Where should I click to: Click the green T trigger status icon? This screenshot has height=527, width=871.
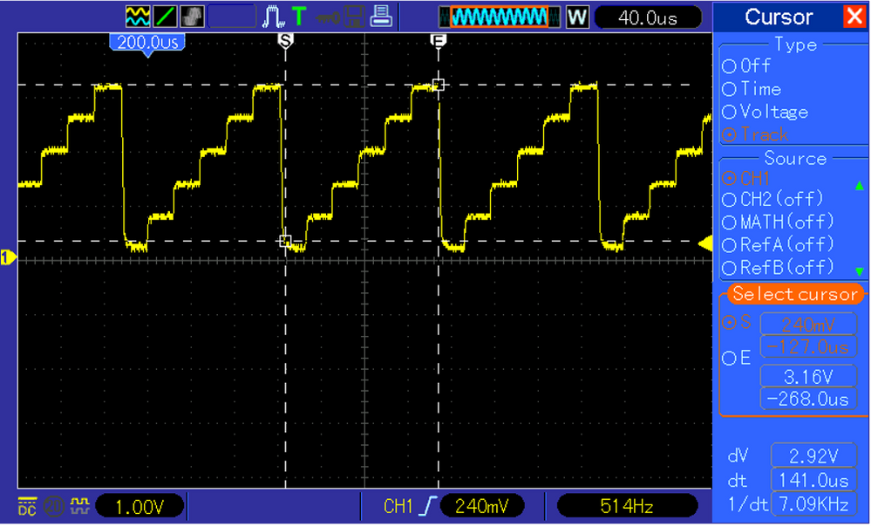(x=299, y=16)
